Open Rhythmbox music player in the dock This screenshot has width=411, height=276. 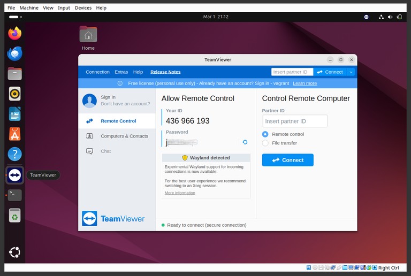[x=14, y=94]
